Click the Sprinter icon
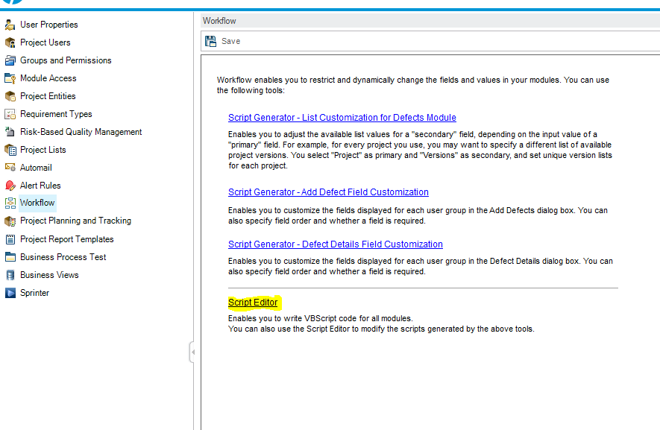This screenshot has height=430, width=660. pos(10,293)
